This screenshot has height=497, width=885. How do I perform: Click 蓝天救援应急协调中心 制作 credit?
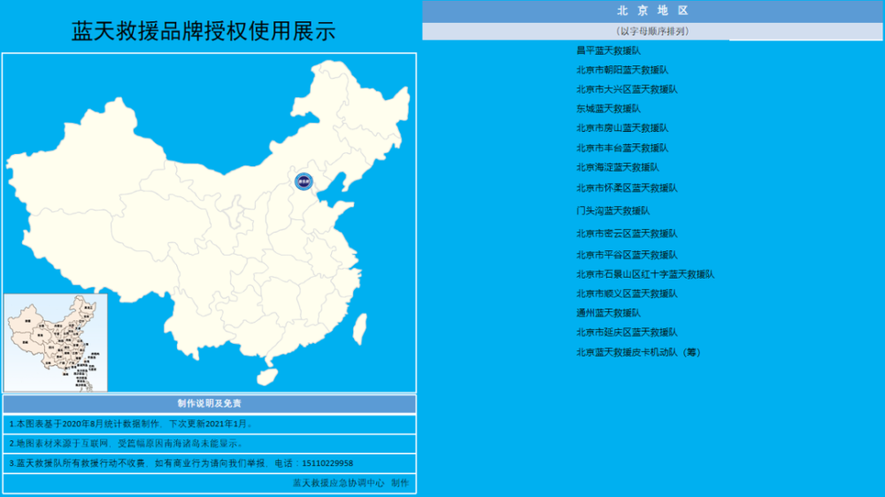(350, 483)
